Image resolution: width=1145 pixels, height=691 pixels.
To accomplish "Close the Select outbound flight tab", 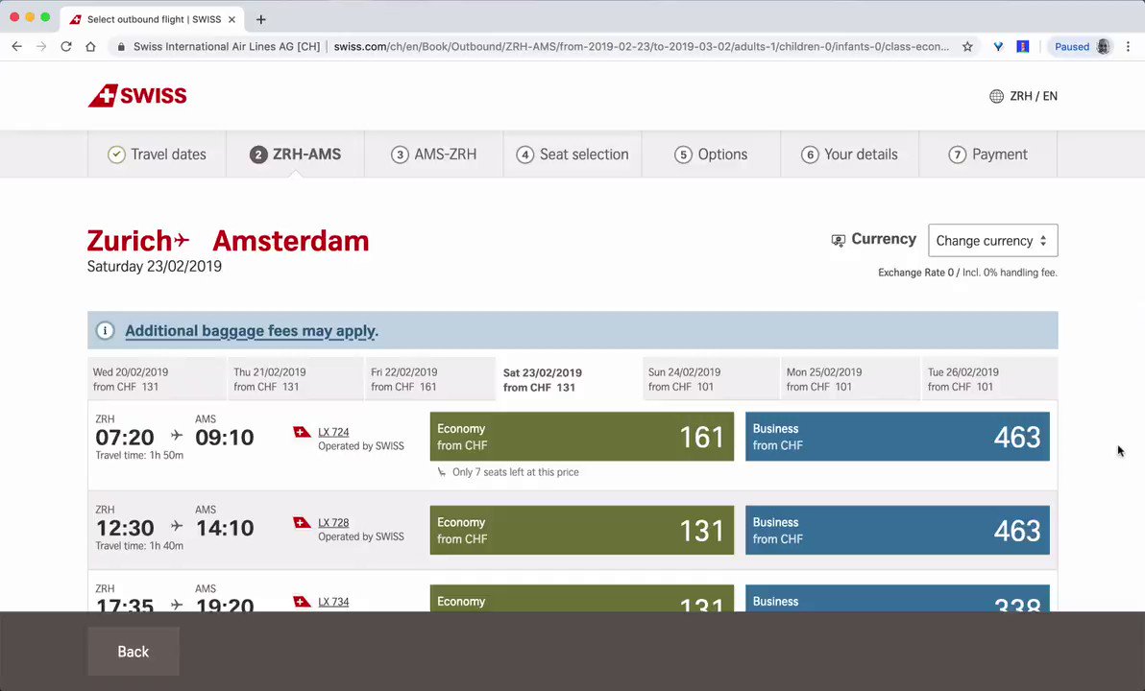I will coord(231,20).
